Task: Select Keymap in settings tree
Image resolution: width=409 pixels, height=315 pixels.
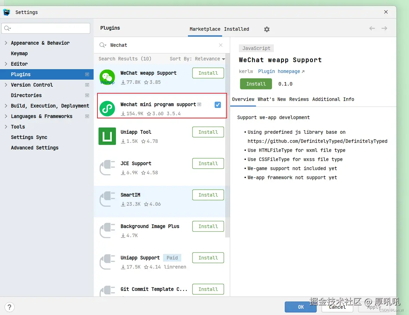Action: (19, 53)
